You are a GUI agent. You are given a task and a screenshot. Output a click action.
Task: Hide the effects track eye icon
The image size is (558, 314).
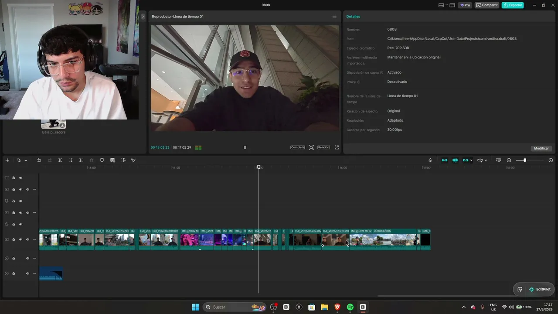pyautogui.click(x=20, y=201)
